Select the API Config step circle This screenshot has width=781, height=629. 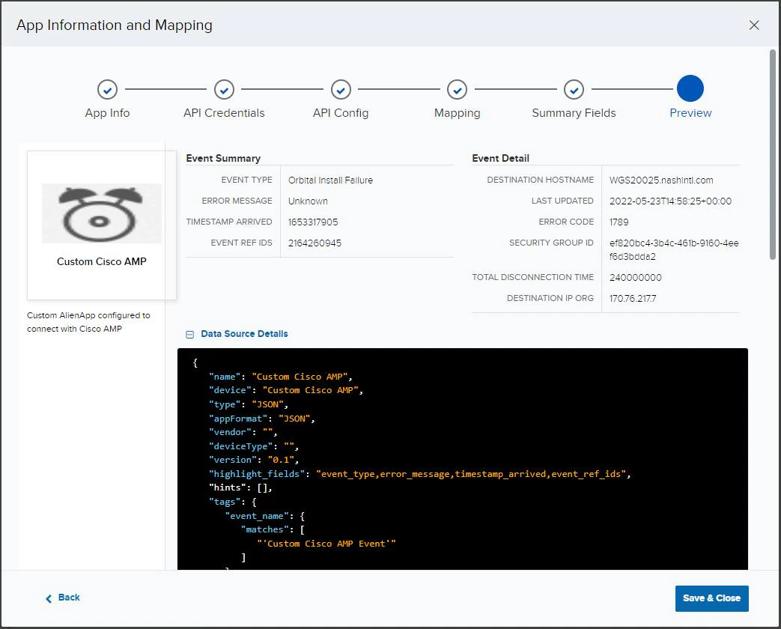coord(341,90)
